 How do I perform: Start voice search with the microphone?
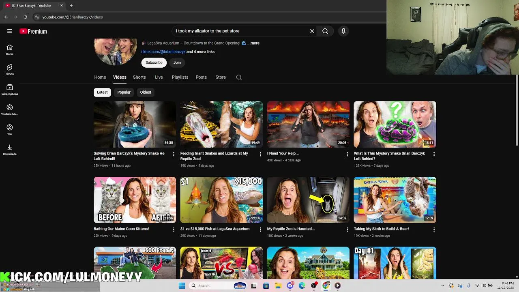(x=343, y=31)
